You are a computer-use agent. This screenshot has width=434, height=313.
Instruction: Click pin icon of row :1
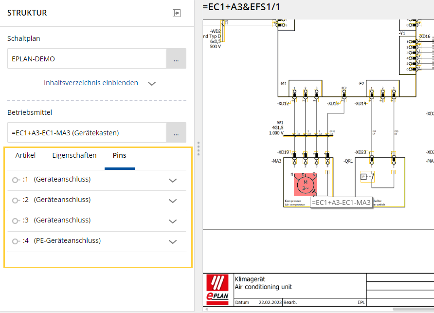(x=16, y=180)
